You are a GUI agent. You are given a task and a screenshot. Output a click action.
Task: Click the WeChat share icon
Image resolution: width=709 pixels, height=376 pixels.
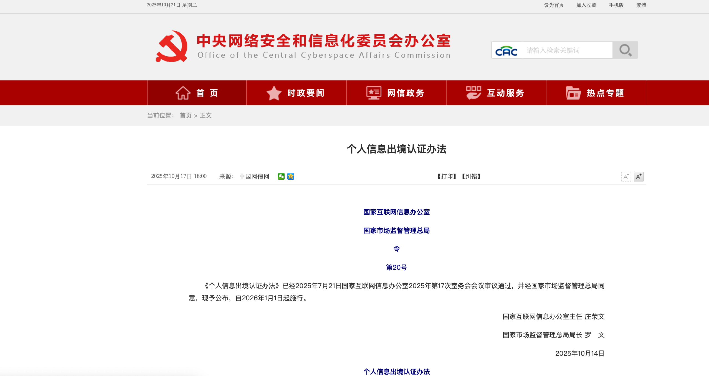281,176
